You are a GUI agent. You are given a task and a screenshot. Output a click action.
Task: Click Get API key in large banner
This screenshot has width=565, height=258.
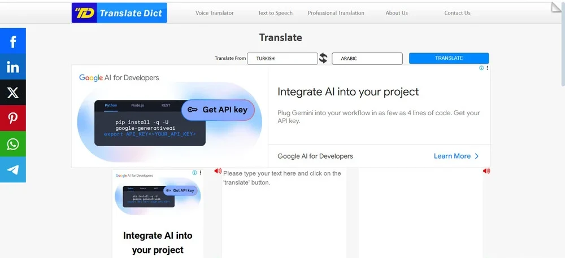click(x=218, y=110)
